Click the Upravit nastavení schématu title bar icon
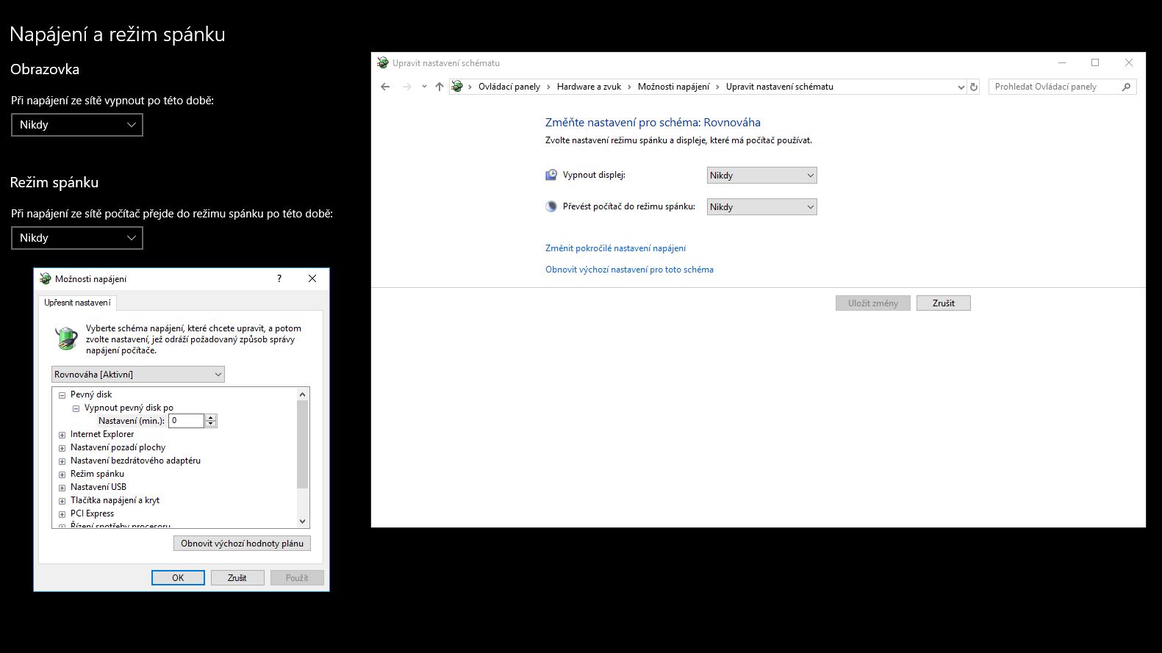The image size is (1162, 653). pos(382,62)
